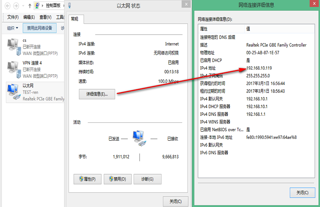
Task: Select the 以太网 network adapter icon
Action: [x=13, y=92]
